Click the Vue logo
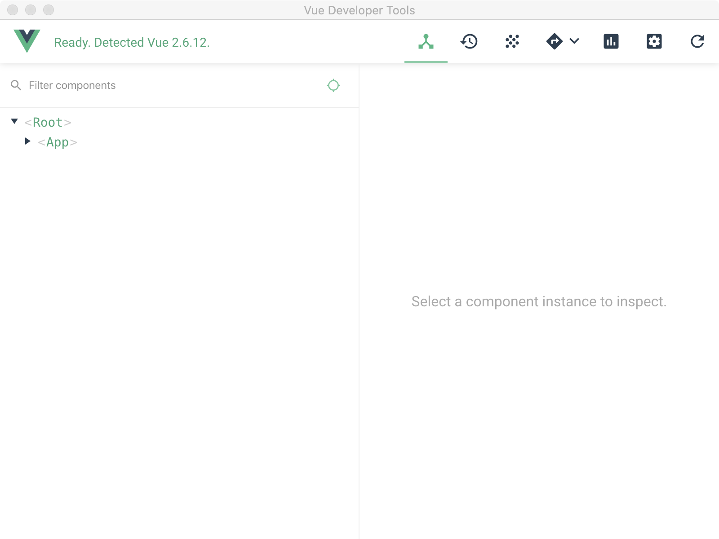The image size is (719, 539). 27,41
